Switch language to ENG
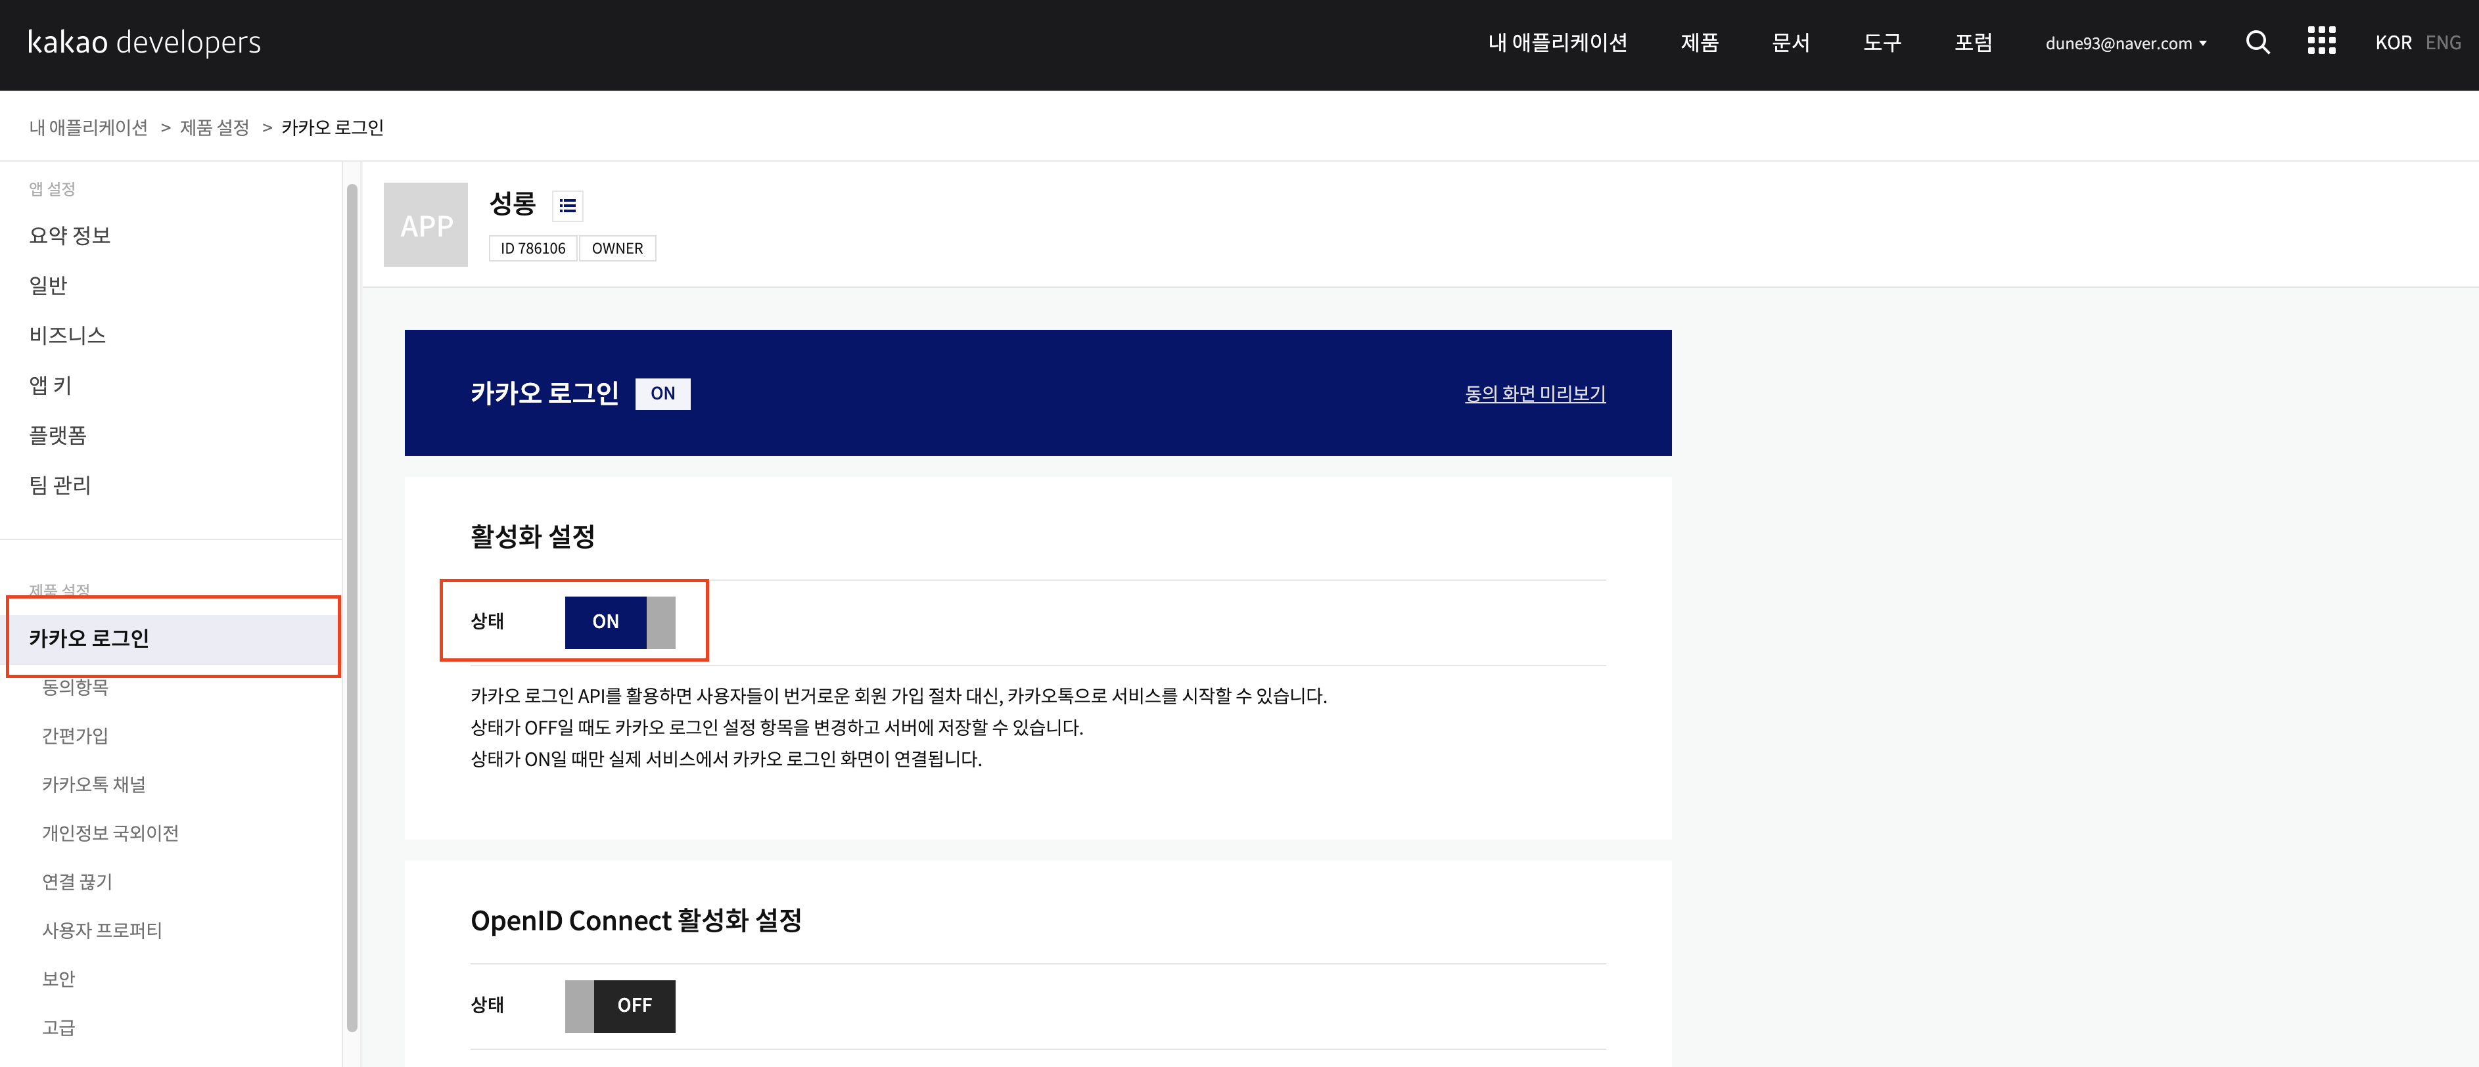 pyautogui.click(x=2442, y=43)
